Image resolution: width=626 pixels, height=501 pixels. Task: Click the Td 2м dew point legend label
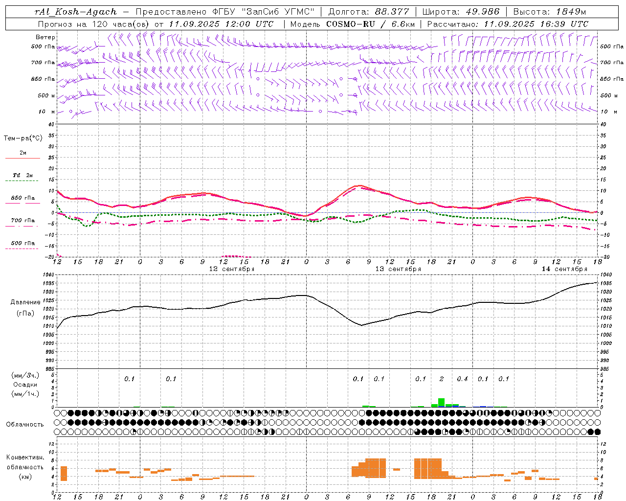point(23,175)
